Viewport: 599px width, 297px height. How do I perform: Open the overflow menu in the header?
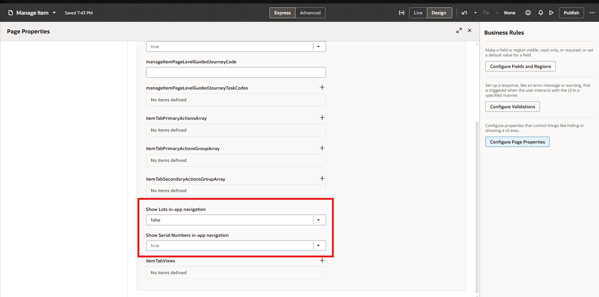coord(592,13)
